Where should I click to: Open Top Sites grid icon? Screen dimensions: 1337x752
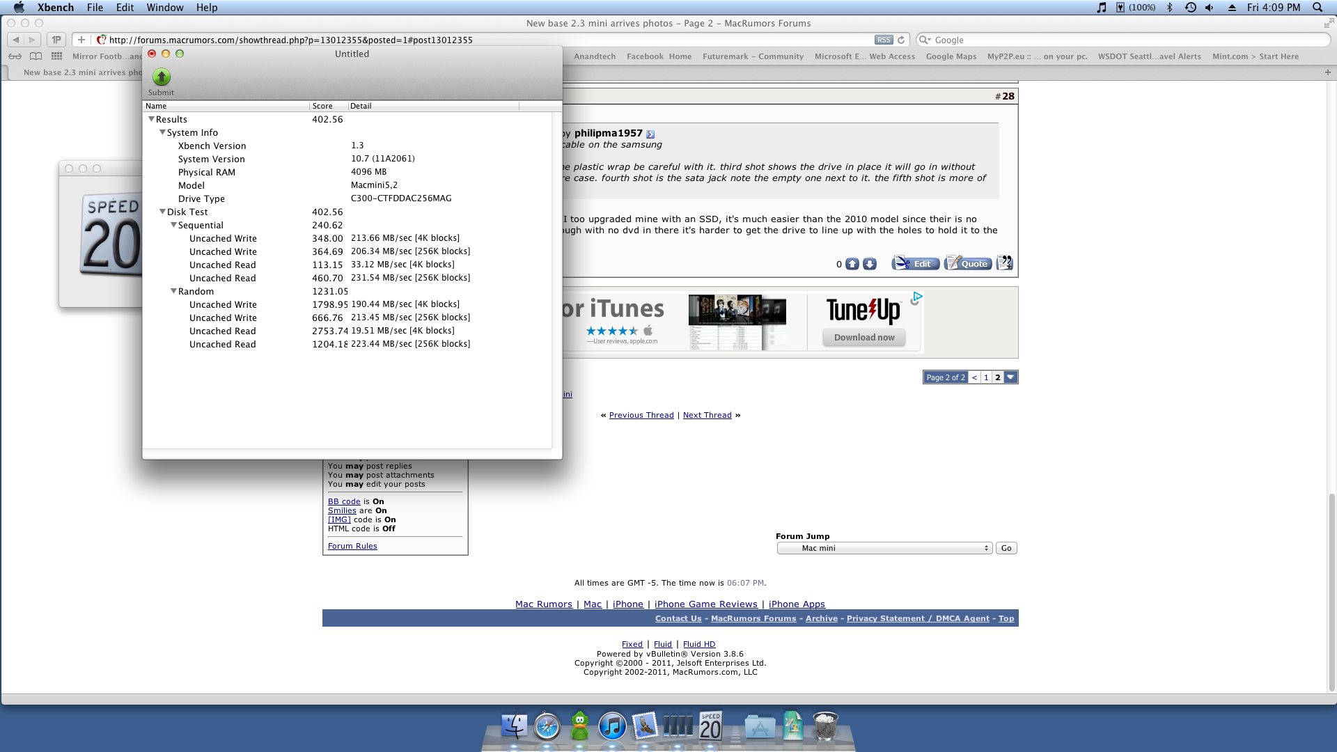57,56
